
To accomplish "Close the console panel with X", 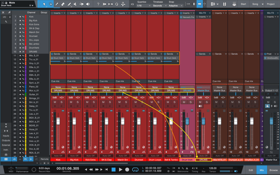I will [x=3, y=12].
